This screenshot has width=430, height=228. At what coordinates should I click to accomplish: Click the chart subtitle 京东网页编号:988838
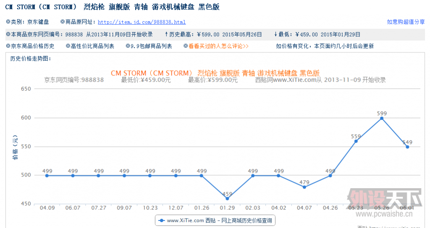point(74,80)
